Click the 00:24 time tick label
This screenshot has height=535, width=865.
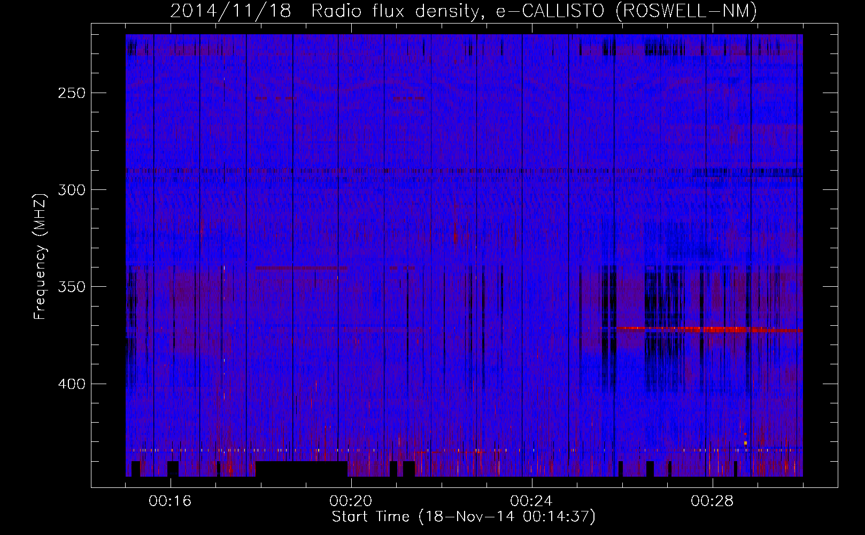531,501
